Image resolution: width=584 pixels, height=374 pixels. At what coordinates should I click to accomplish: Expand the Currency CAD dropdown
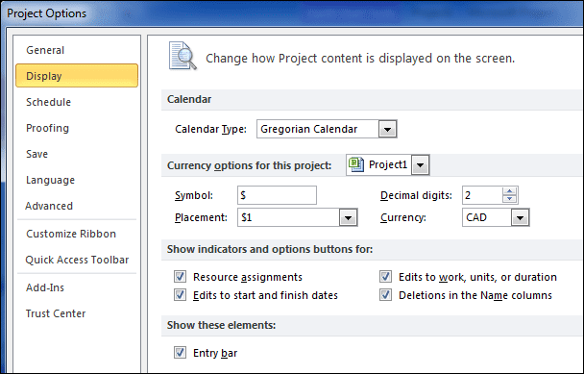[520, 217]
